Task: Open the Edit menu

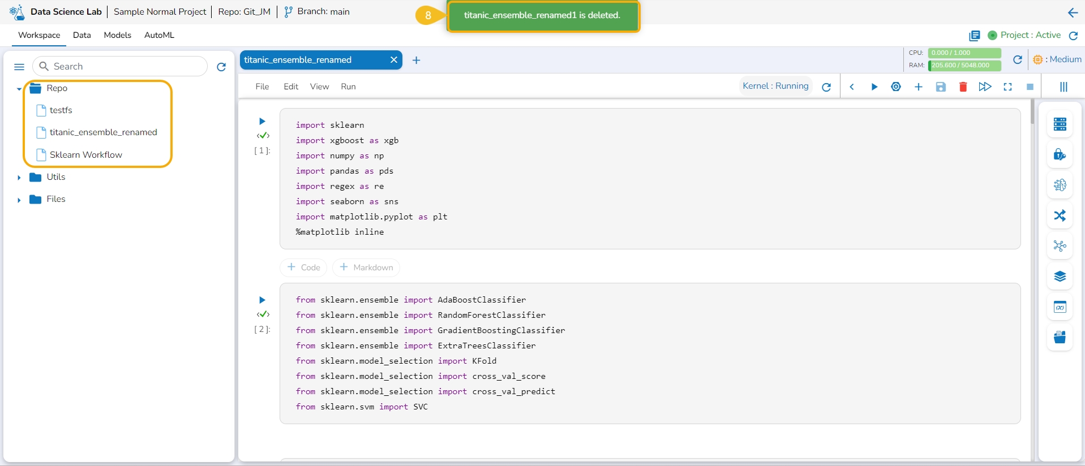Action: pyautogui.click(x=290, y=87)
